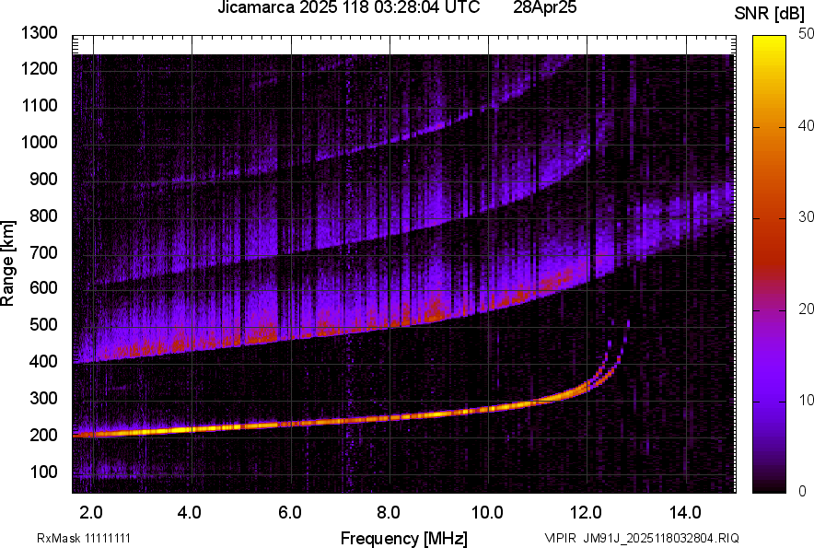Click the 'Jicamarca 2025 118 03:28:04 UTC' title
Viewport: 814px width, 548px height.
point(348,7)
